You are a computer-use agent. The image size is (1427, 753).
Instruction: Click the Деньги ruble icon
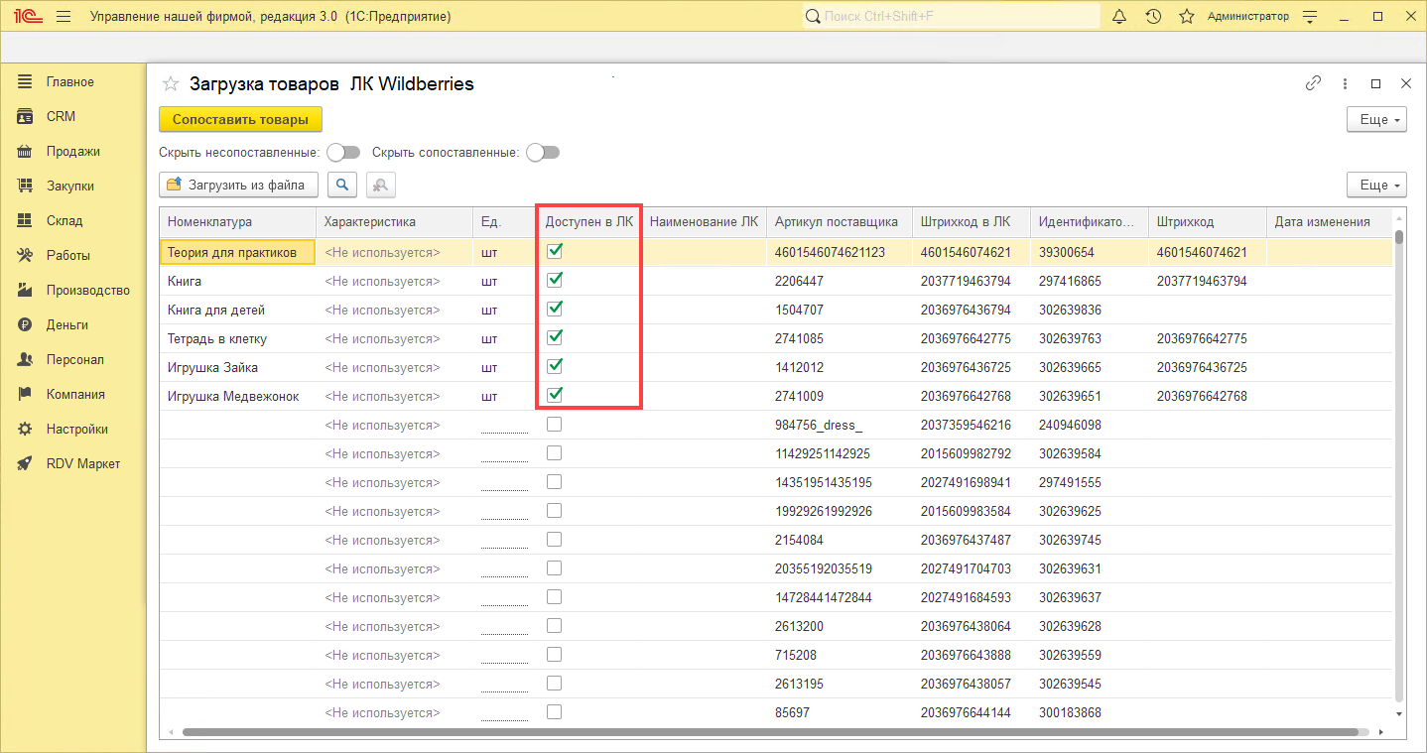[x=26, y=324]
